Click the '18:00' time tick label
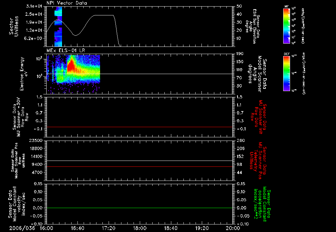The height and width of the screenshot is (232, 336). pos(140,228)
